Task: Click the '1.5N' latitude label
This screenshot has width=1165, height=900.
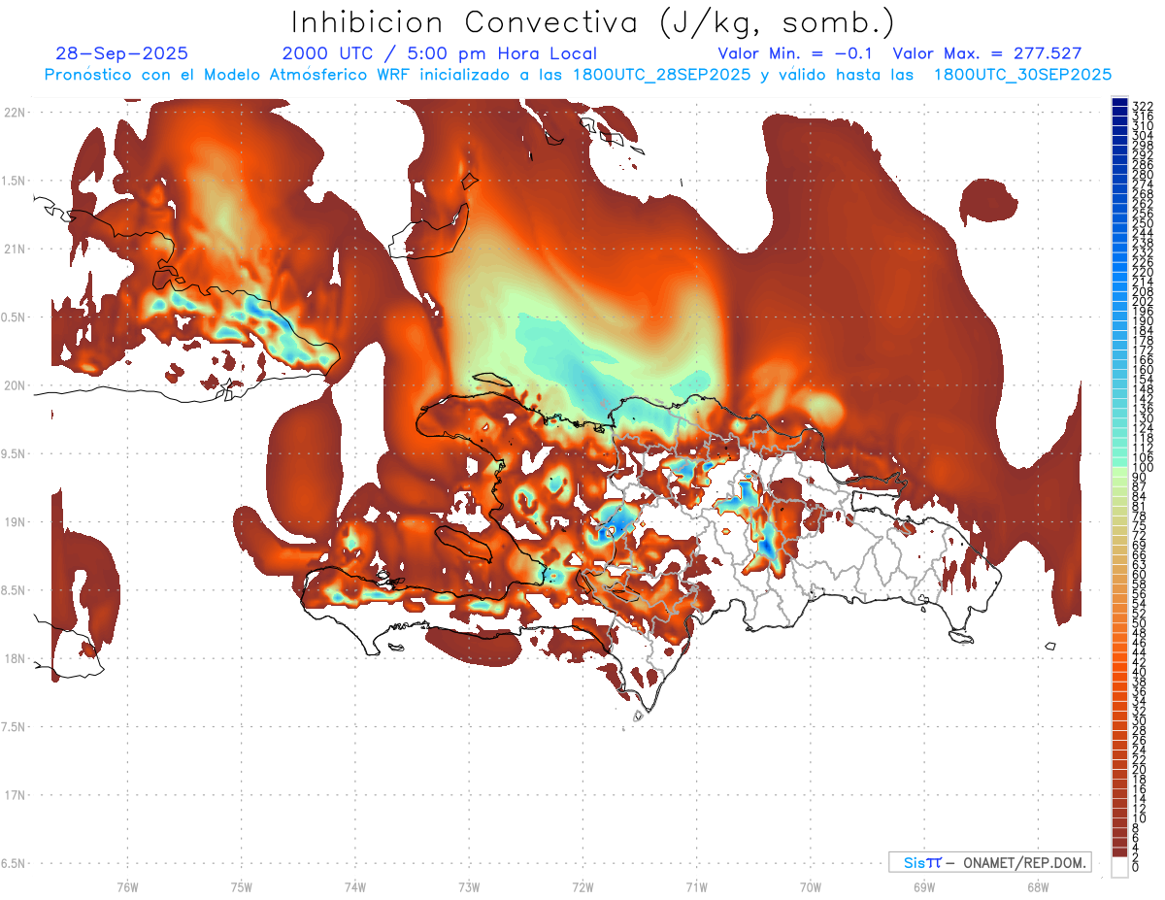Action: pos(14,181)
